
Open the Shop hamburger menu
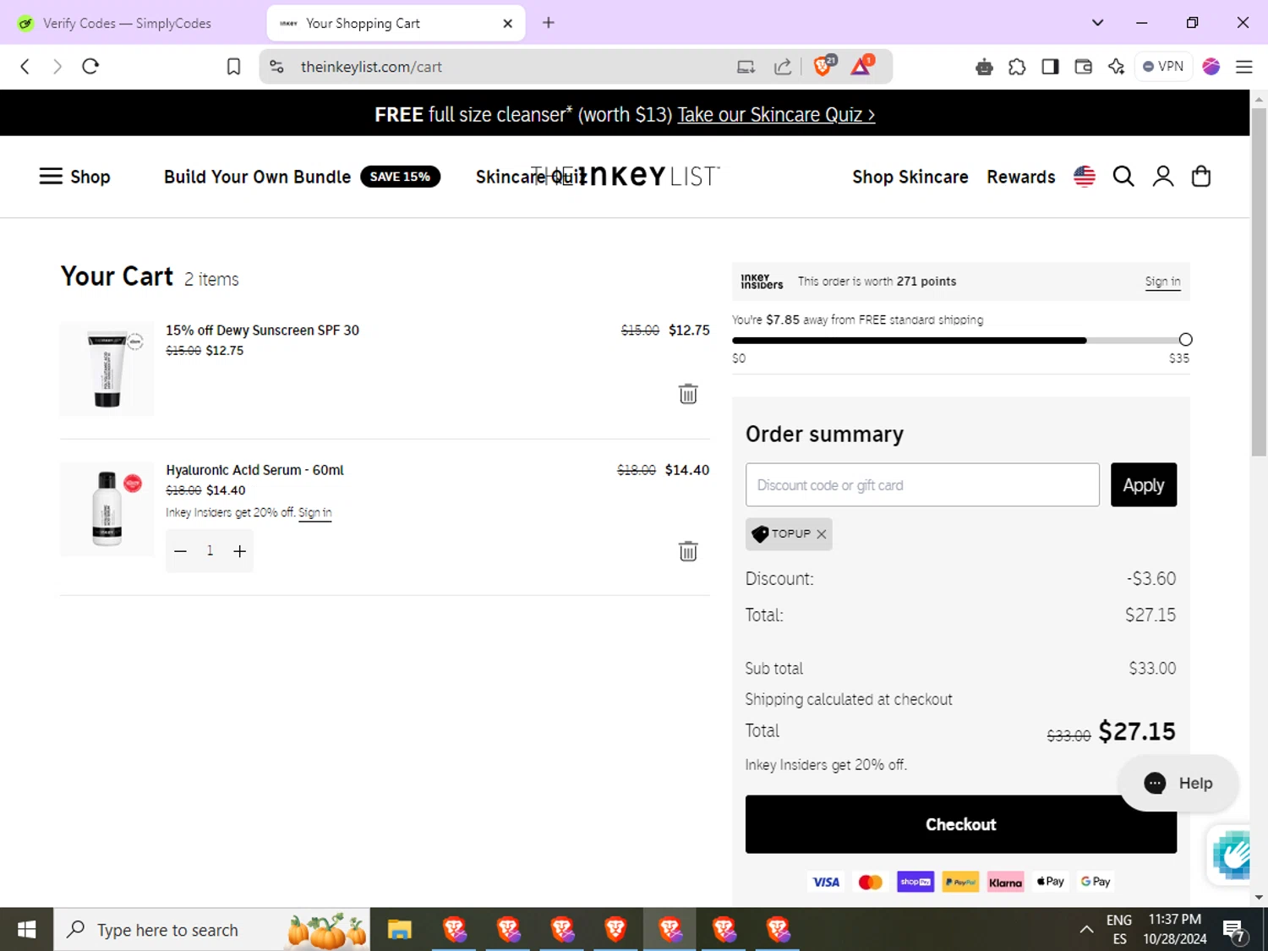[74, 177]
